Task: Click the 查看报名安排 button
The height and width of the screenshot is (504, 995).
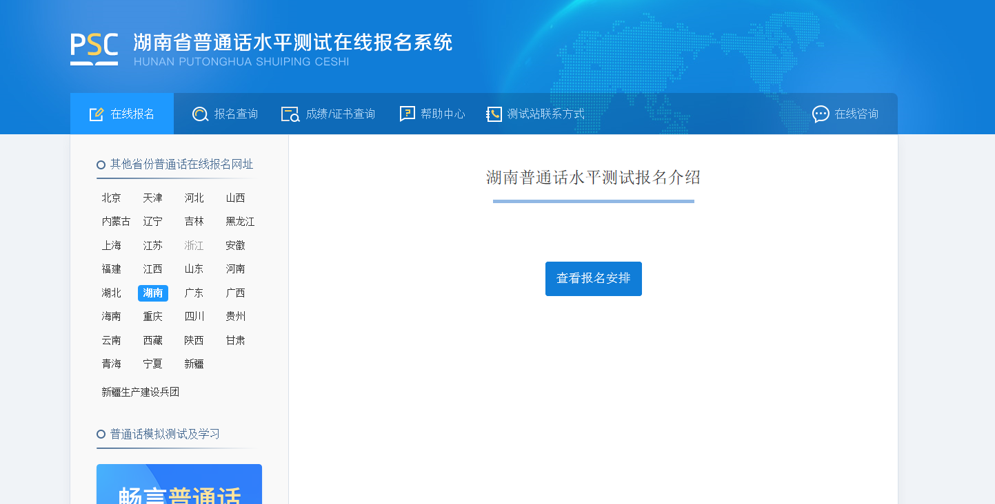Action: pyautogui.click(x=593, y=279)
